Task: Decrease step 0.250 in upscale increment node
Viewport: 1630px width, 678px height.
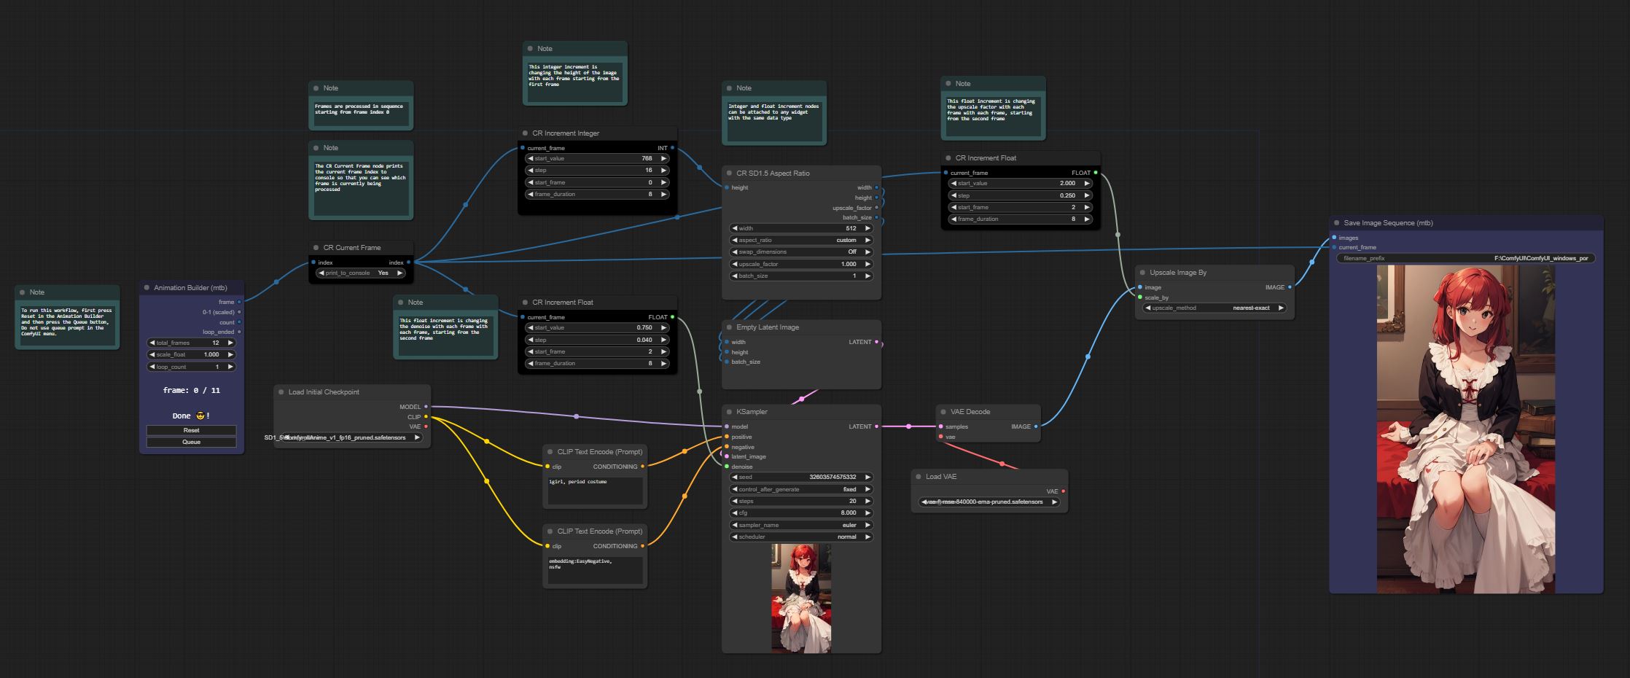Action: pyautogui.click(x=954, y=195)
